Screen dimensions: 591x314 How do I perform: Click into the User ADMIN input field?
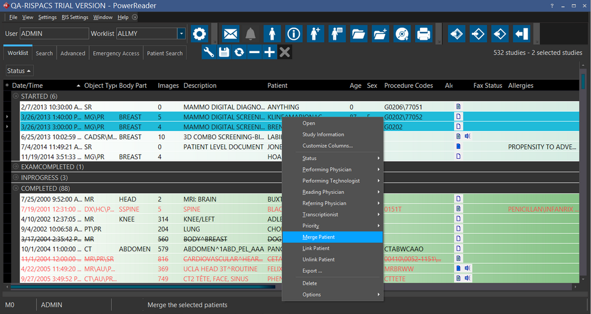pos(53,33)
